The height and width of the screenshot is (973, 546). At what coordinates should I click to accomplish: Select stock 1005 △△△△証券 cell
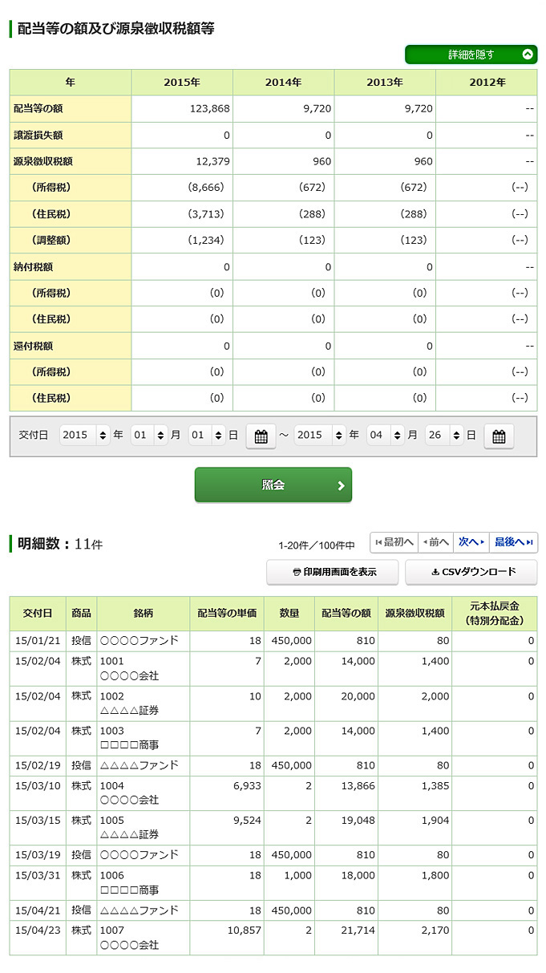tap(144, 827)
